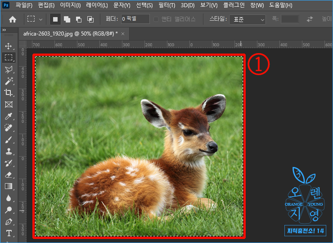Open the 스타일 dropdown set to 표준
The height and width of the screenshot is (243, 333).
tap(247, 19)
